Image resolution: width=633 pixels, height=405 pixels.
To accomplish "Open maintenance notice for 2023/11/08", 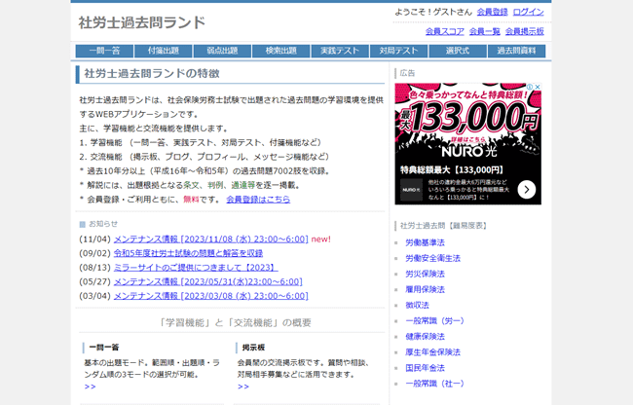I will click(x=210, y=239).
